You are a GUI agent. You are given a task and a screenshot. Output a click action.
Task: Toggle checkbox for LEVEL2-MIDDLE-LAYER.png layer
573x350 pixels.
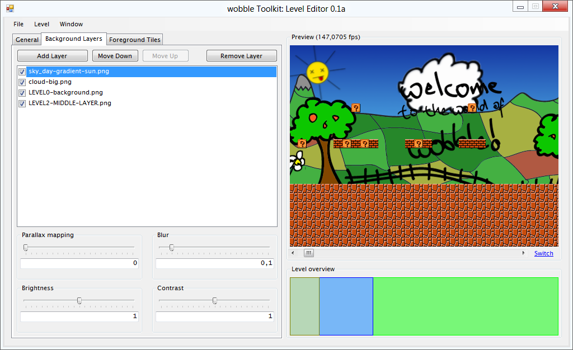[22, 103]
